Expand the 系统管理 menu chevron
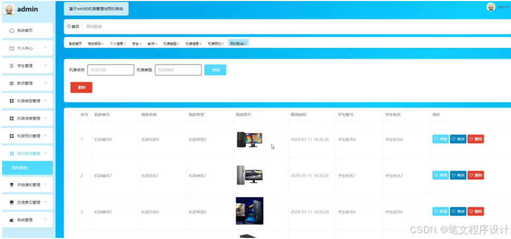Viewport: 511px width, 239px height. (x=46, y=220)
